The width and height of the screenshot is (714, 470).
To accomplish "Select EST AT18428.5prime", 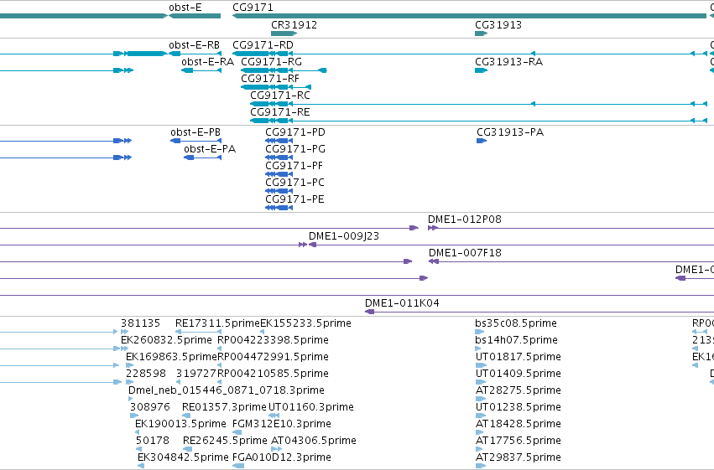I will (x=519, y=424).
